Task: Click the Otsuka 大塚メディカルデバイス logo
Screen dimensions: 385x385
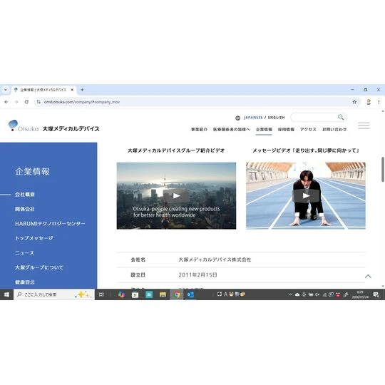Action: [53, 126]
